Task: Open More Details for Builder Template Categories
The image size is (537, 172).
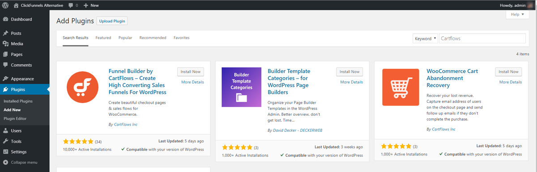Action: (352, 82)
